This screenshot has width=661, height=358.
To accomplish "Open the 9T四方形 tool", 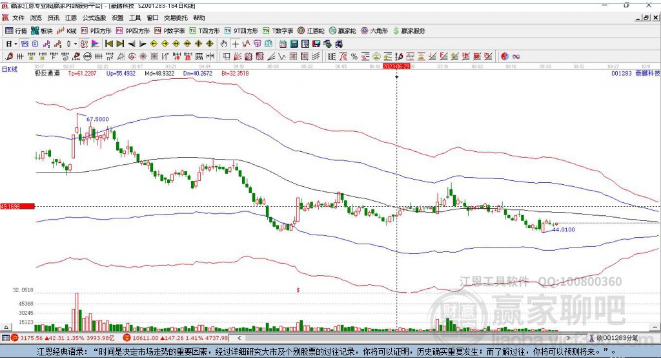I will pos(241,31).
